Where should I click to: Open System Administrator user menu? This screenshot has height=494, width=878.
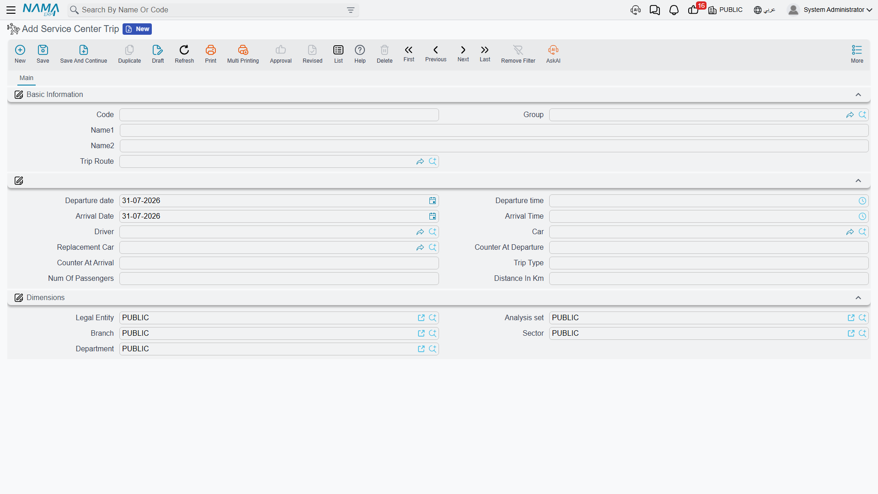830,10
